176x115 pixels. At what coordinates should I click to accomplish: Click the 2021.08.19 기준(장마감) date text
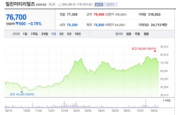click(x=77, y=4)
